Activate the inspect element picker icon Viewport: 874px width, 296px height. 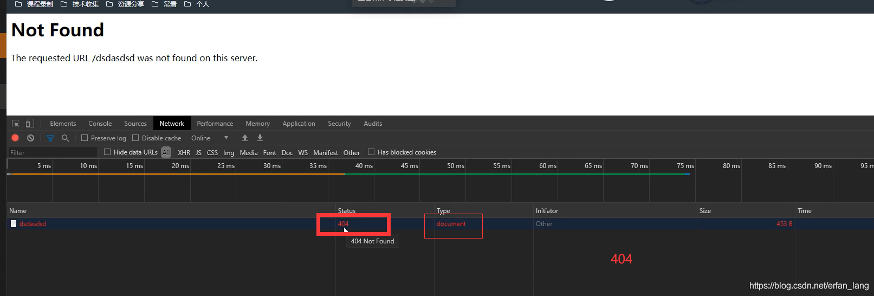click(15, 124)
